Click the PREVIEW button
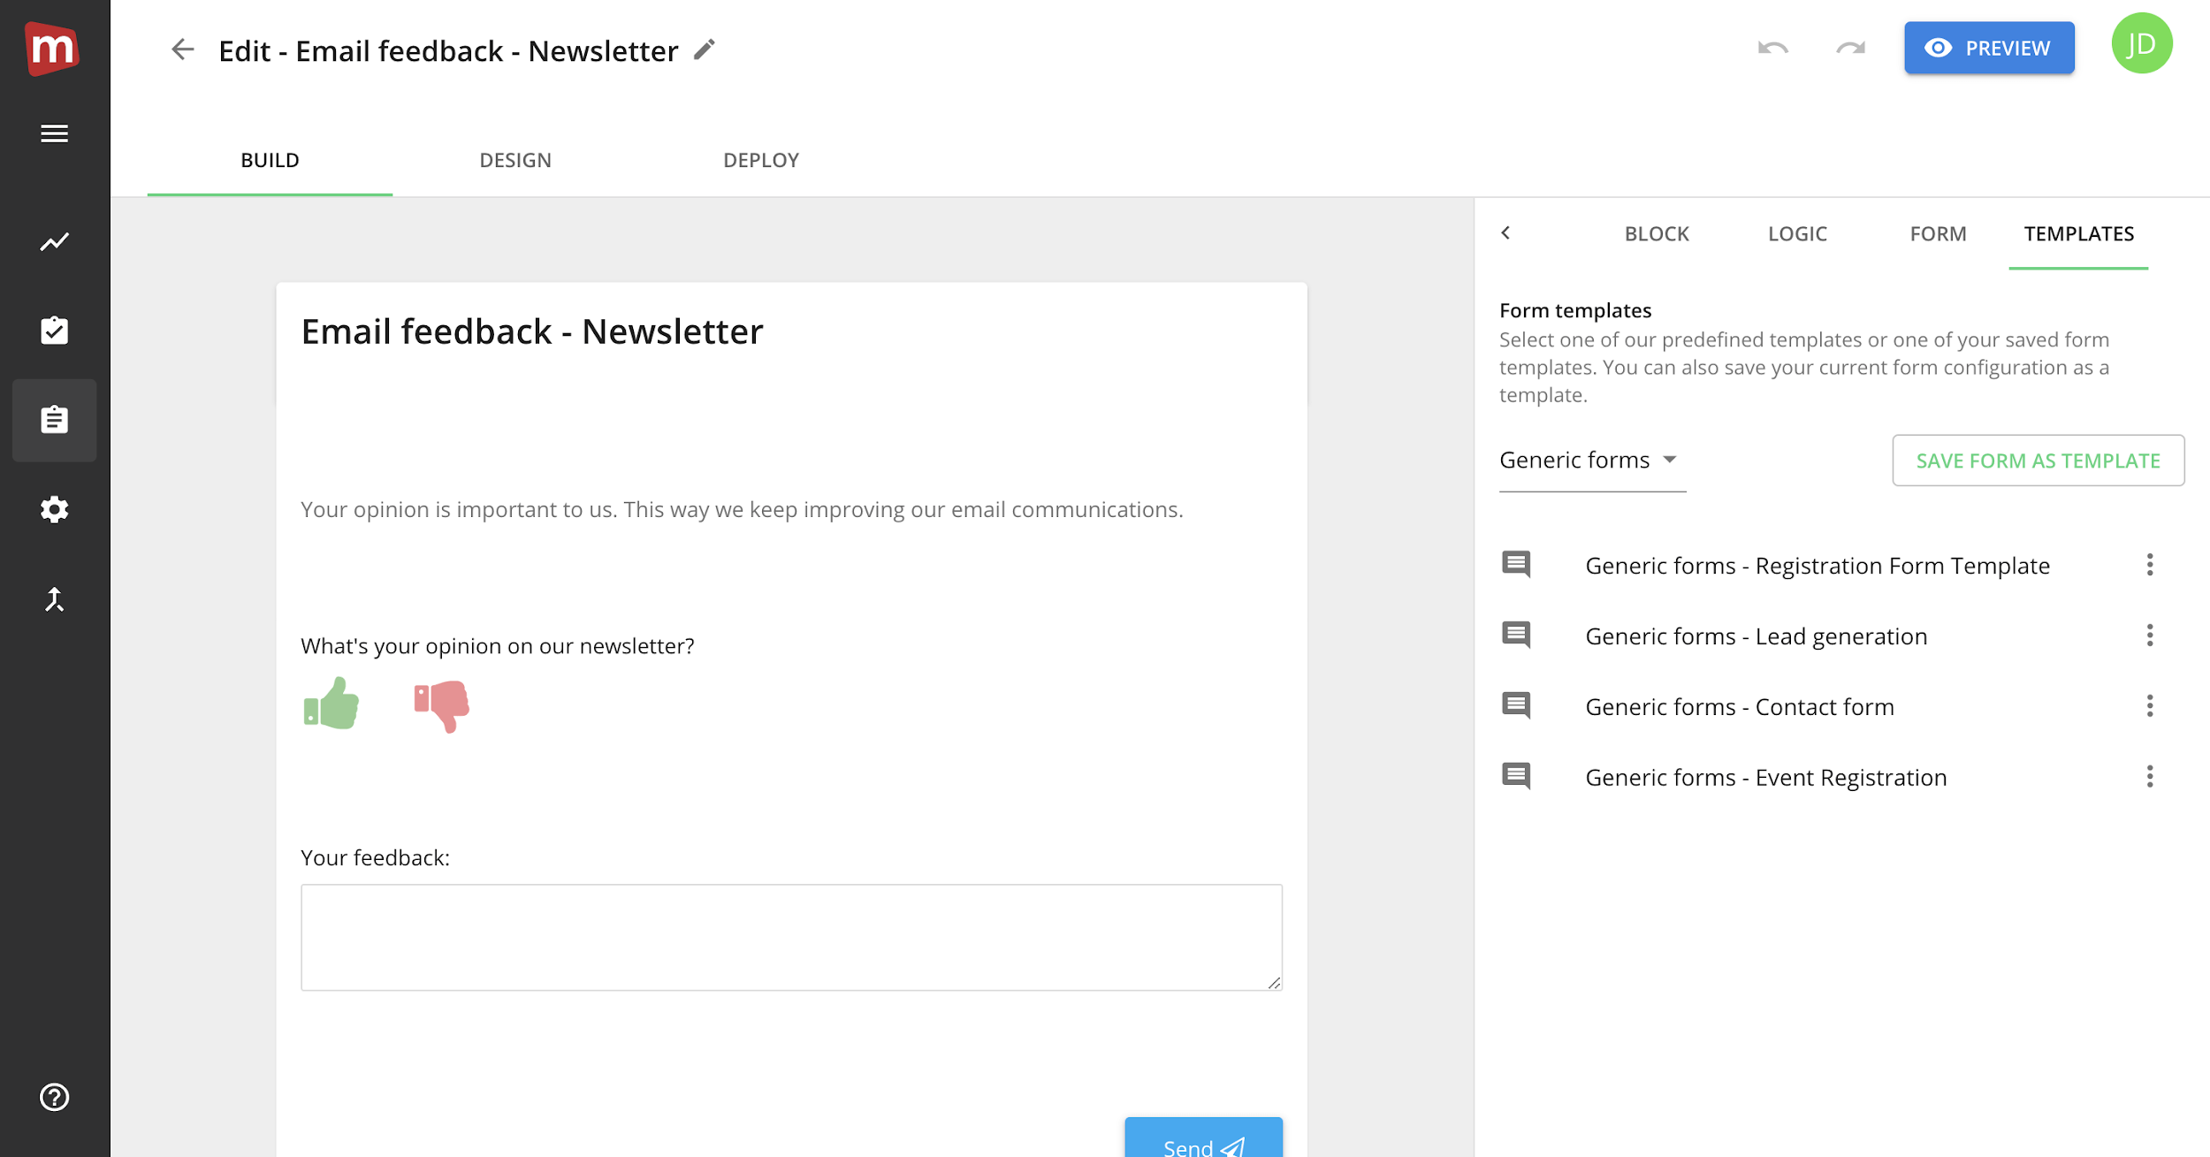Image resolution: width=2210 pixels, height=1157 pixels. click(1989, 47)
